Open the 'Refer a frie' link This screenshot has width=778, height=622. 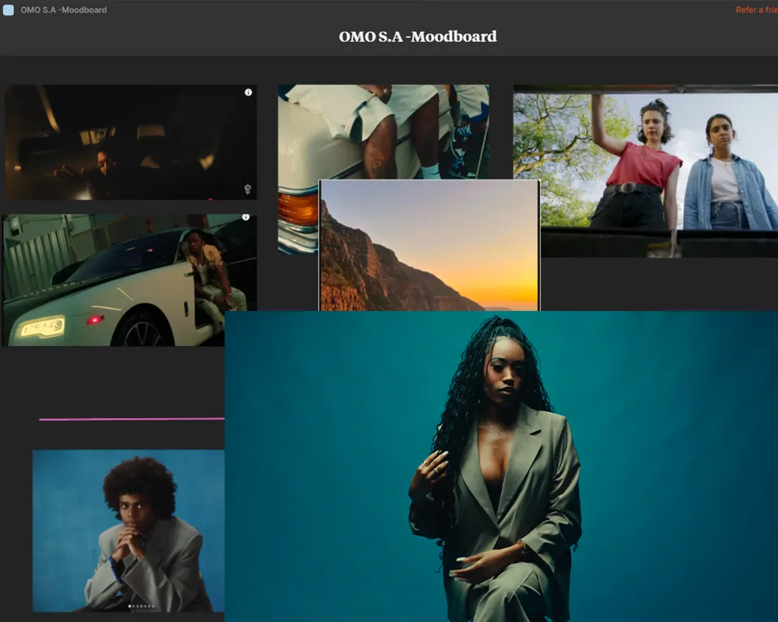(x=756, y=10)
